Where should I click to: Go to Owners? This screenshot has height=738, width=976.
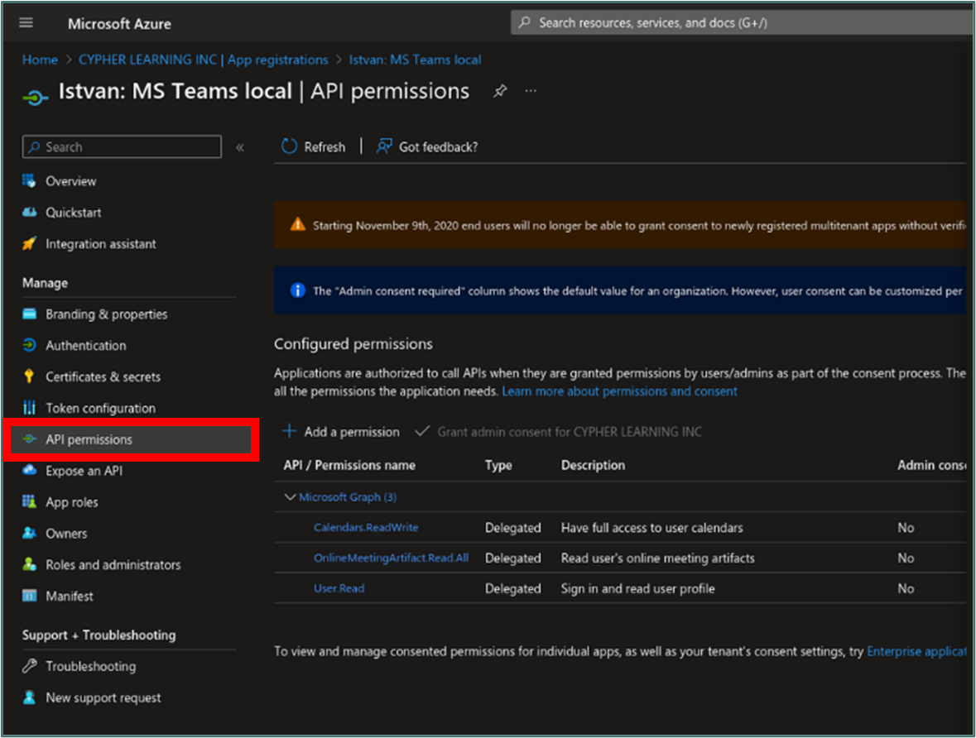tap(66, 534)
